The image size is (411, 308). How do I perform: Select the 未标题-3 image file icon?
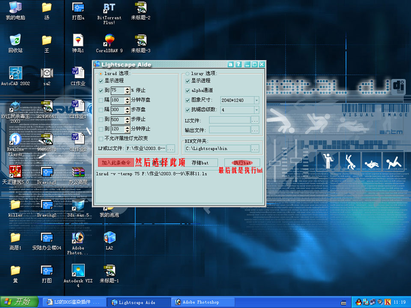pyautogui.click(x=140, y=43)
